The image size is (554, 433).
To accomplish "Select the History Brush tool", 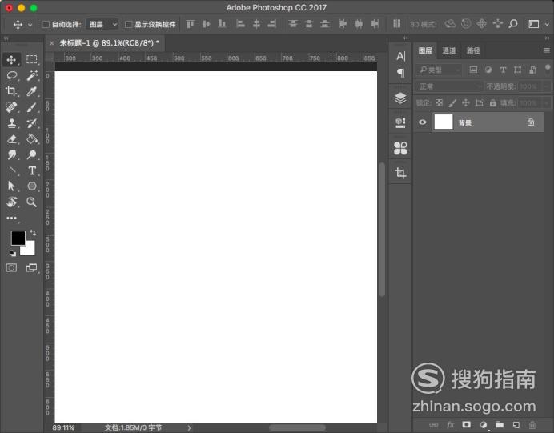I will (32, 123).
